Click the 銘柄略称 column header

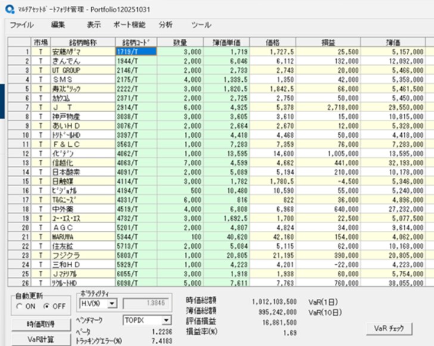coord(82,42)
